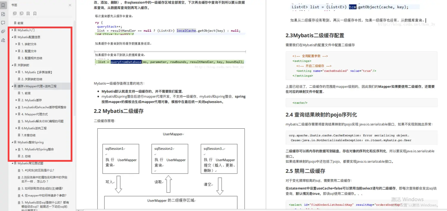Open 3. 配置相关总结 bookmark

(32, 58)
